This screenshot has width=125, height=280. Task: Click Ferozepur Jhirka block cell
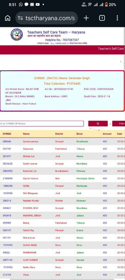(85, 178)
